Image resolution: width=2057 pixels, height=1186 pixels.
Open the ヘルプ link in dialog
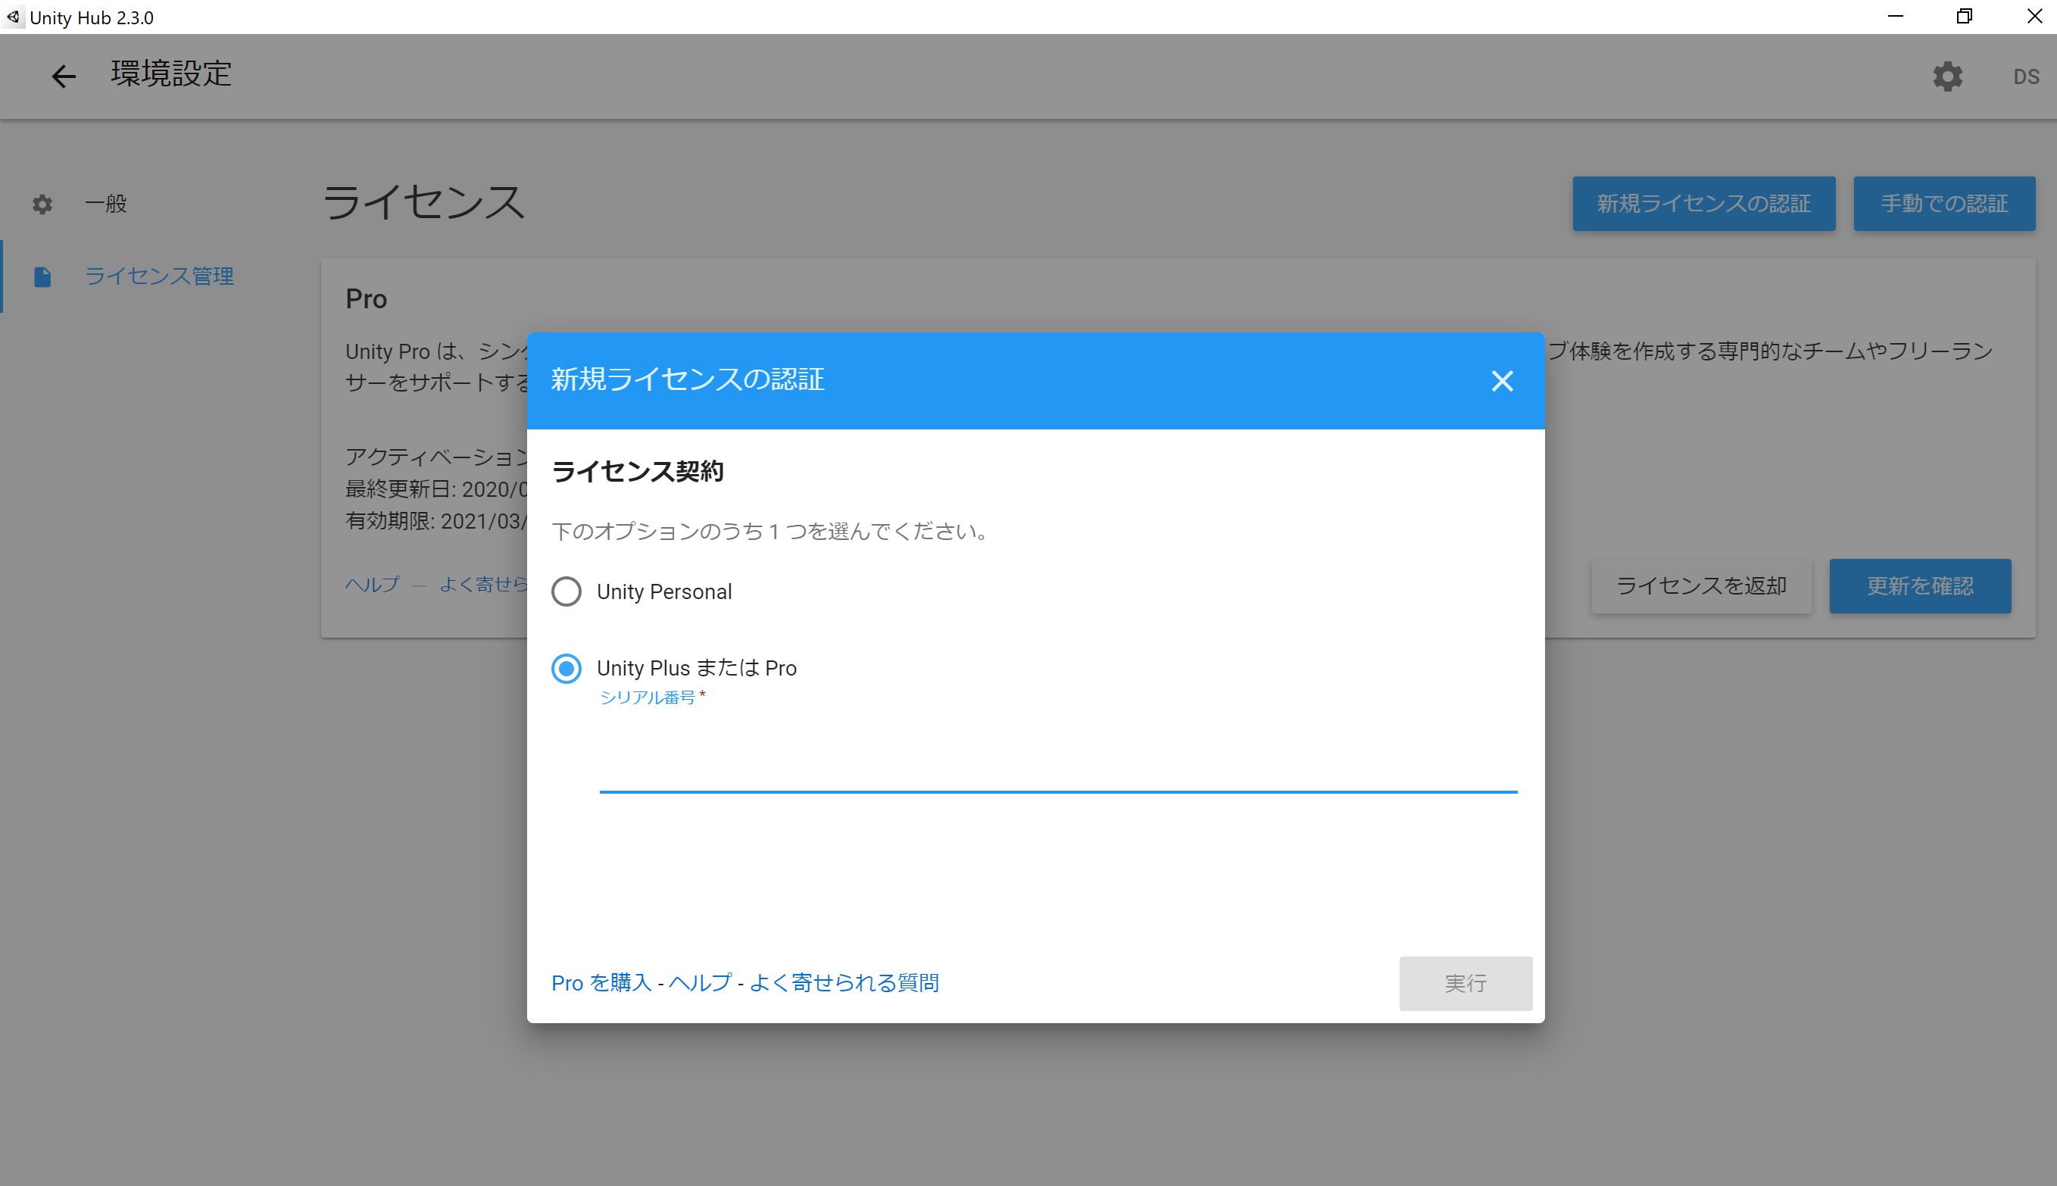[x=700, y=982]
